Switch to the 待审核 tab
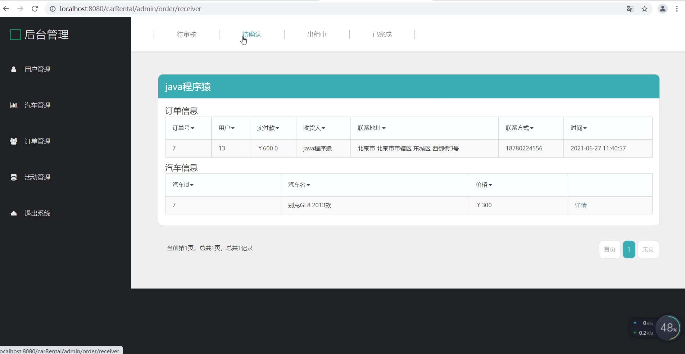 (186, 35)
